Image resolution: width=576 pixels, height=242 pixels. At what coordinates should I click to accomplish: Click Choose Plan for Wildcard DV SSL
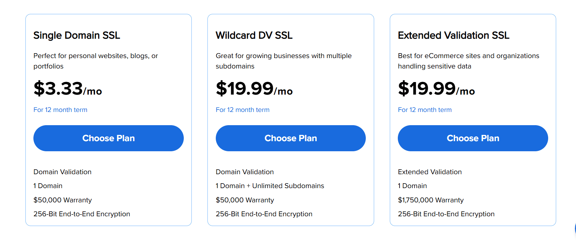[x=291, y=138]
